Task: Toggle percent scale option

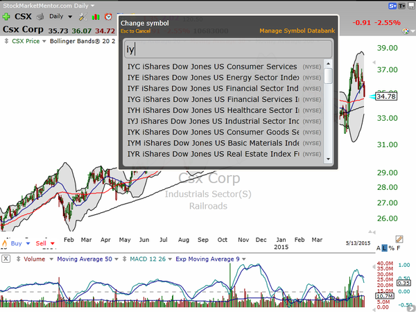Action: pyautogui.click(x=391, y=248)
